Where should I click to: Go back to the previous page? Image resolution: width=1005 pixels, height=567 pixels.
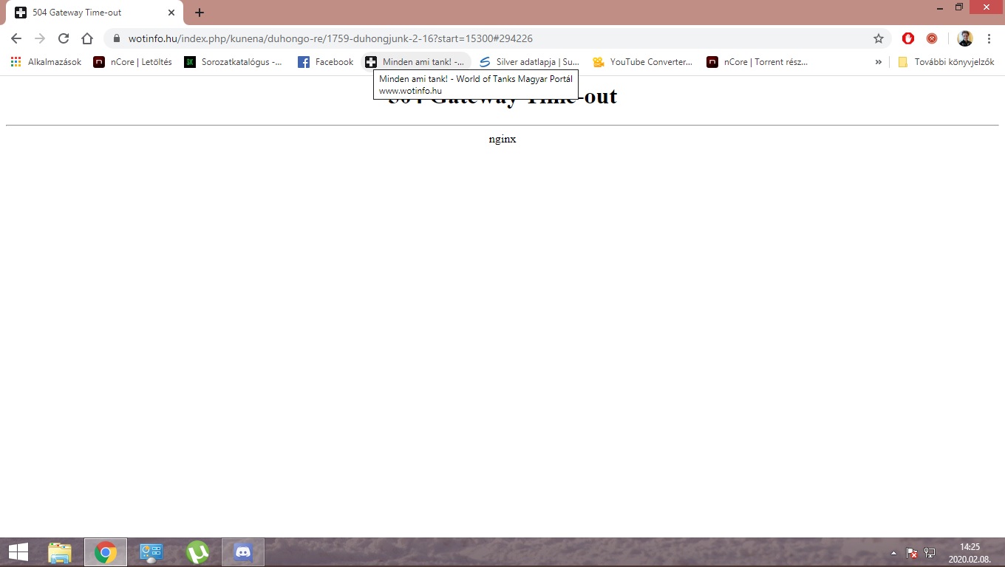[x=16, y=38]
